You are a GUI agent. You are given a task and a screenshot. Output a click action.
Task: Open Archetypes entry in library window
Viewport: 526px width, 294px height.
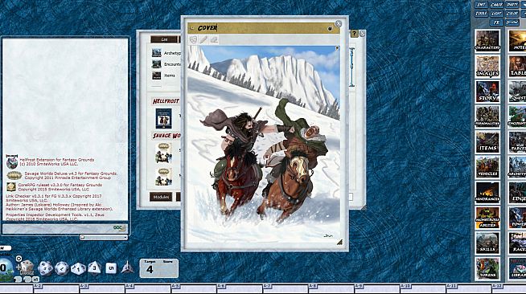[166, 53]
